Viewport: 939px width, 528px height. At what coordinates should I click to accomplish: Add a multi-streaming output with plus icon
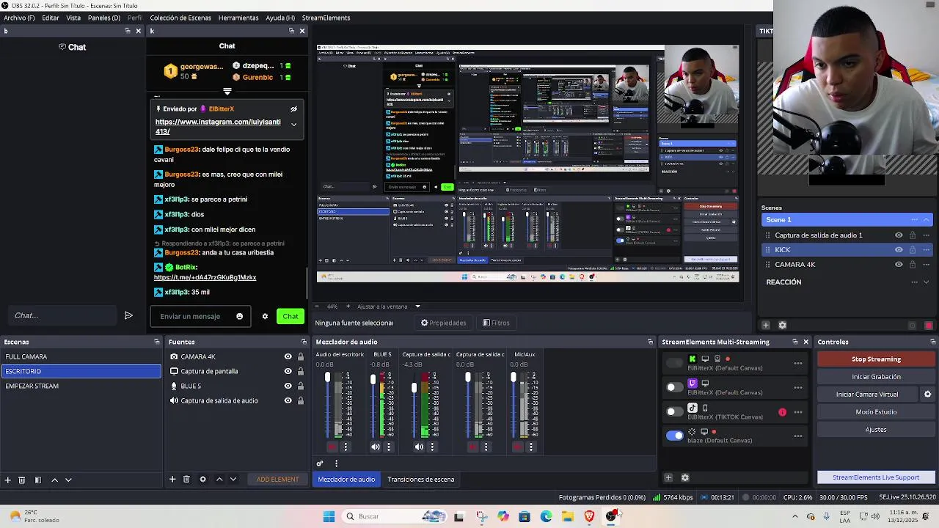pos(668,478)
